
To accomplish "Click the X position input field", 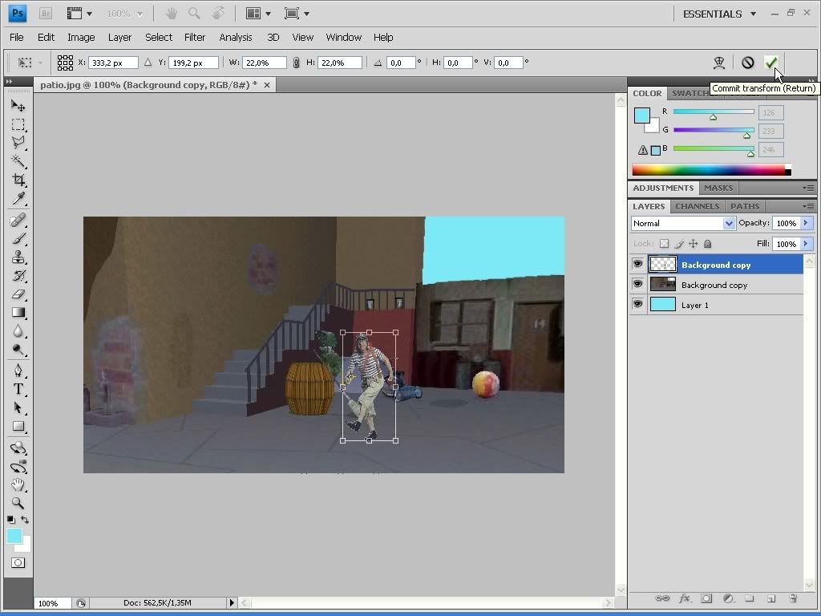I will pos(113,63).
